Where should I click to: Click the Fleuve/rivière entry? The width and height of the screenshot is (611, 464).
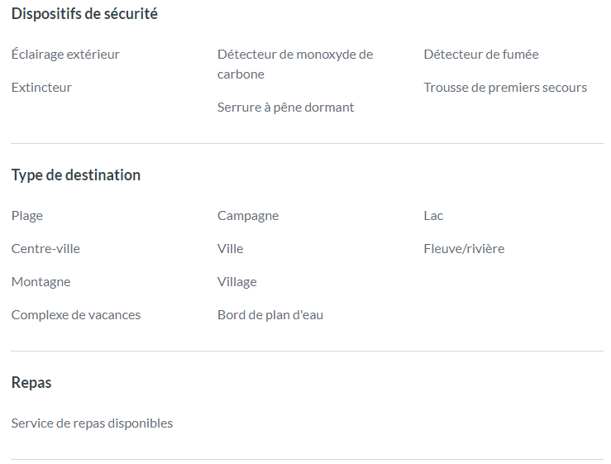click(x=464, y=249)
